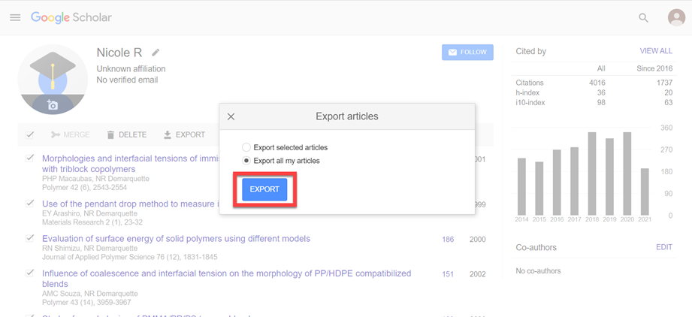This screenshot has width=692, height=317.
Task: Click the 186 citation count link
Action: [448, 240]
